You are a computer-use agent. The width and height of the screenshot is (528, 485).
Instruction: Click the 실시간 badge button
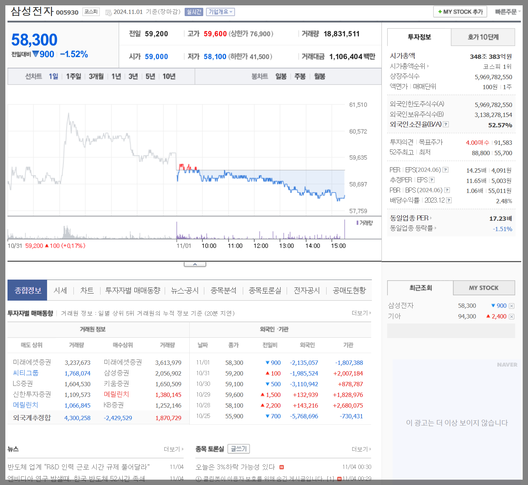[x=194, y=12]
